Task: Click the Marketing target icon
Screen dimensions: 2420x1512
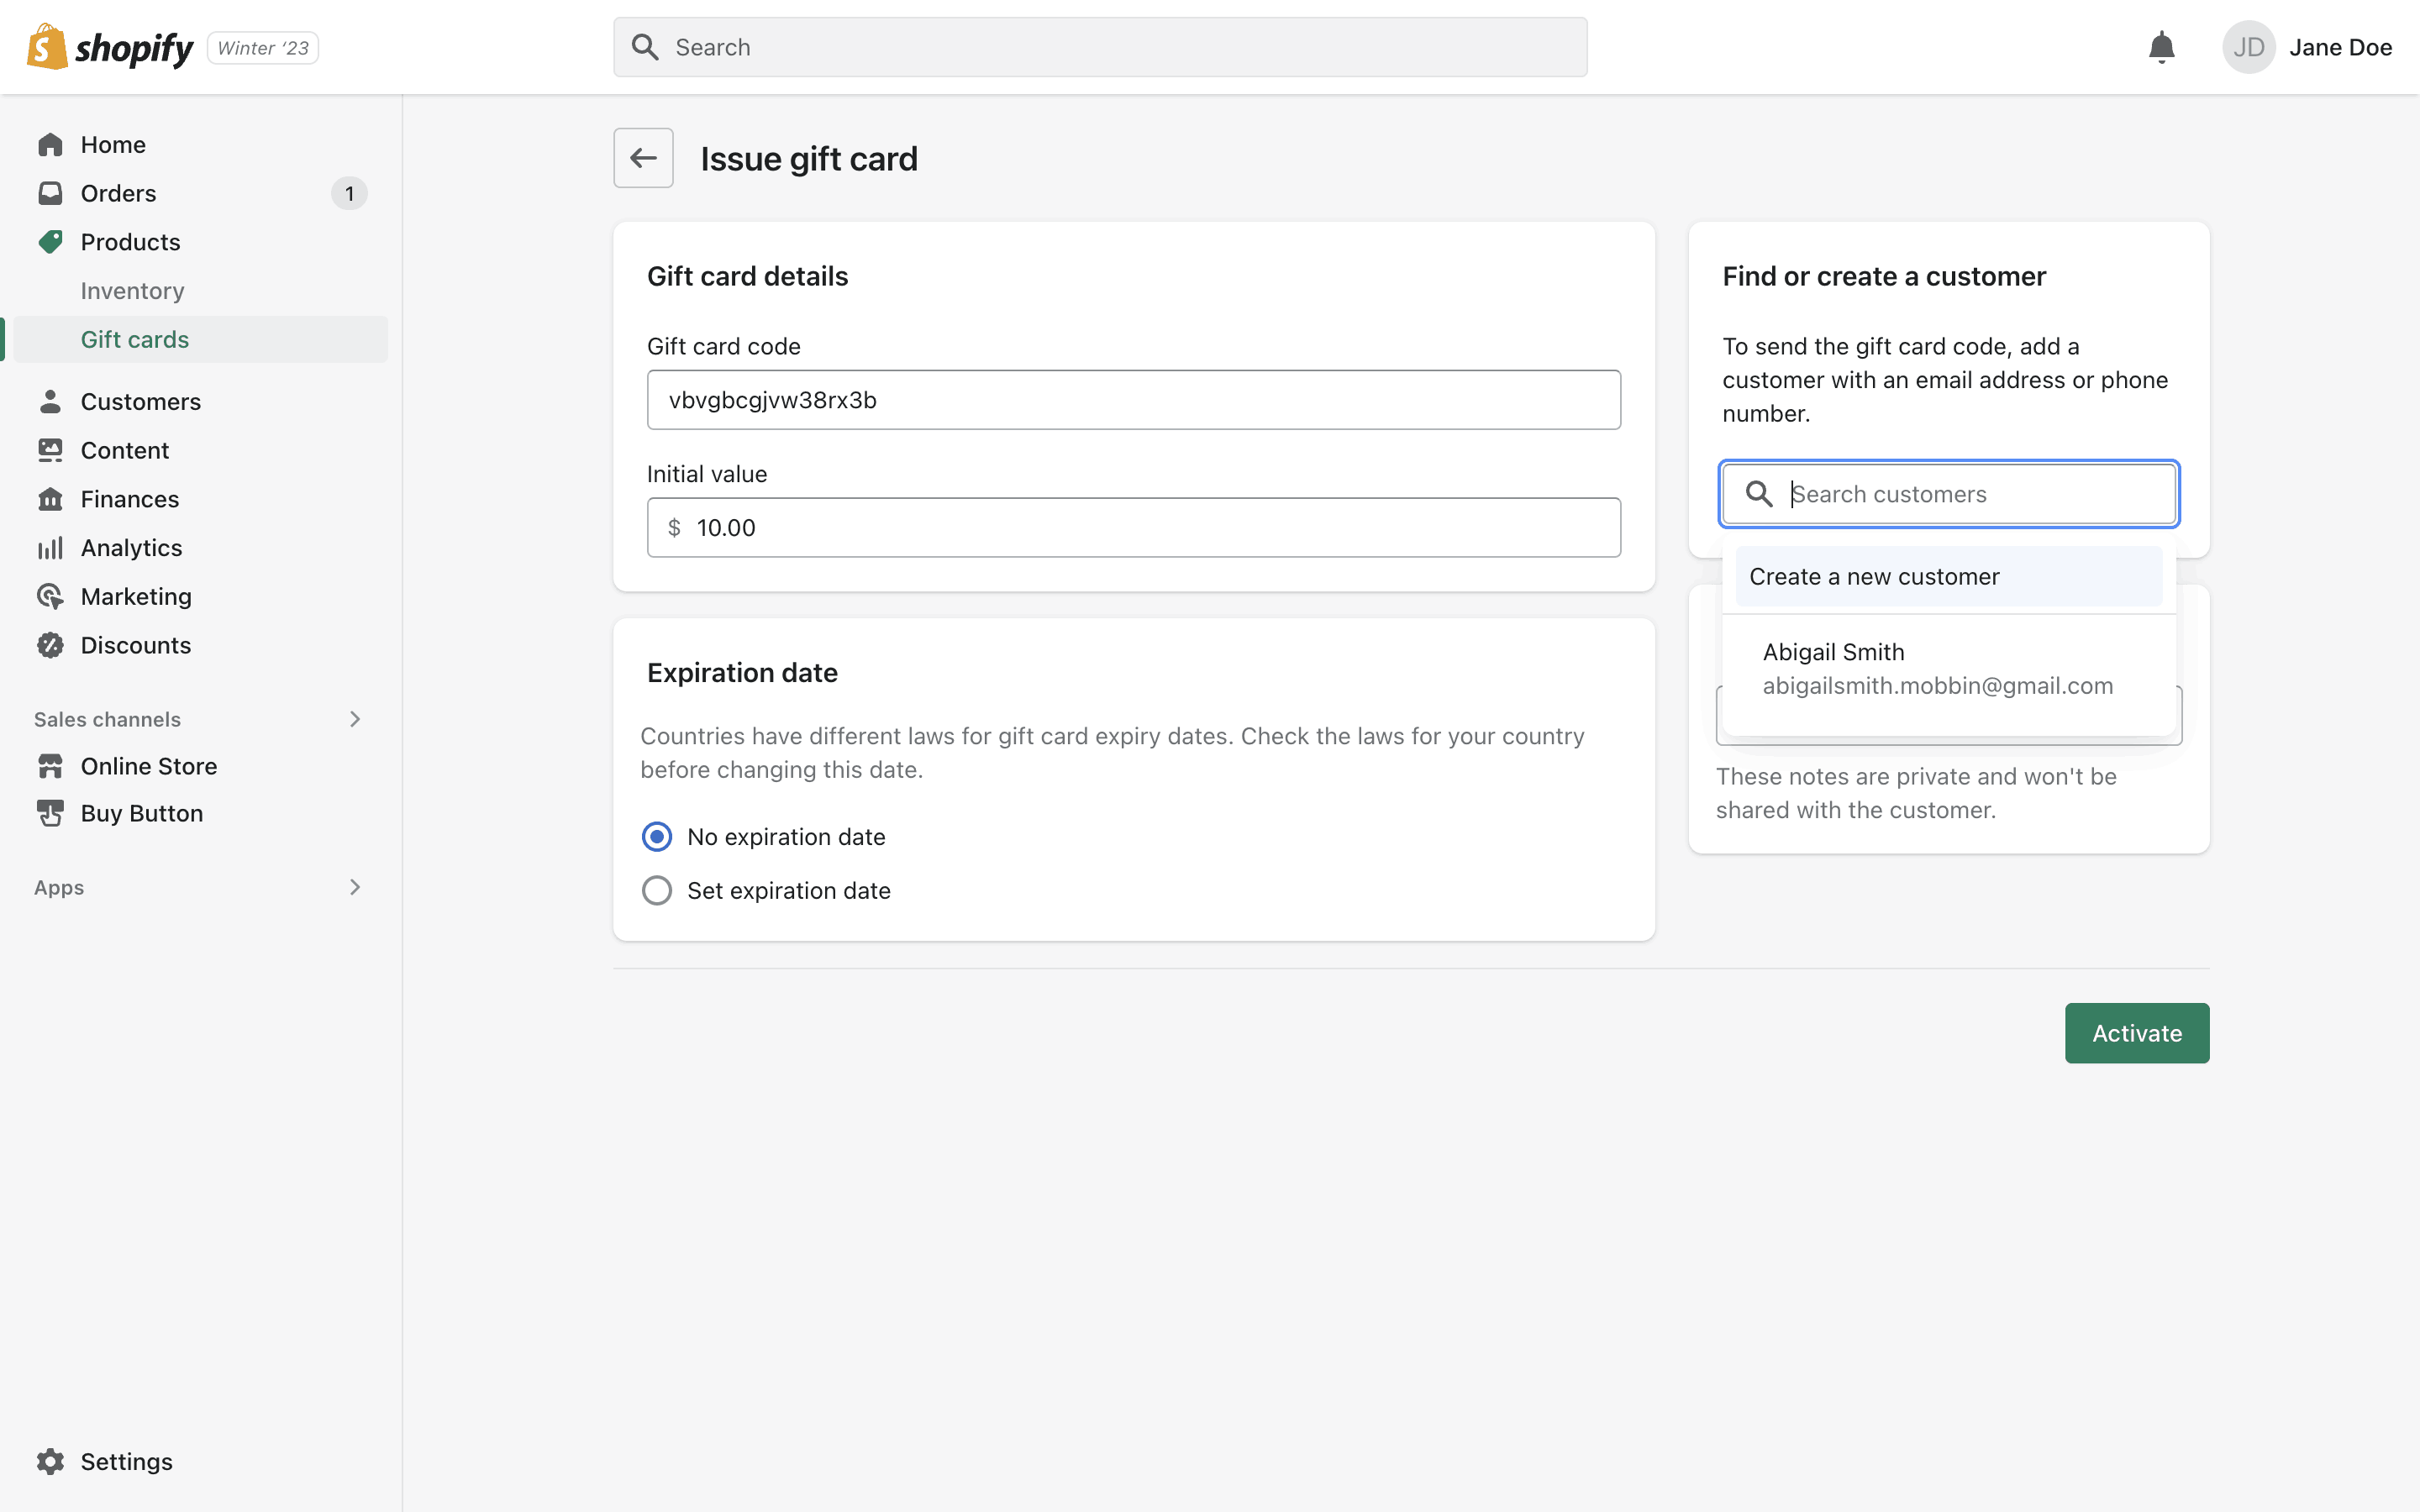Action: (x=50, y=597)
